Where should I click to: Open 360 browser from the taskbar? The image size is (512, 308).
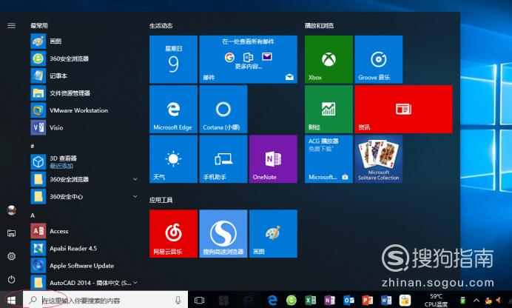click(292, 300)
